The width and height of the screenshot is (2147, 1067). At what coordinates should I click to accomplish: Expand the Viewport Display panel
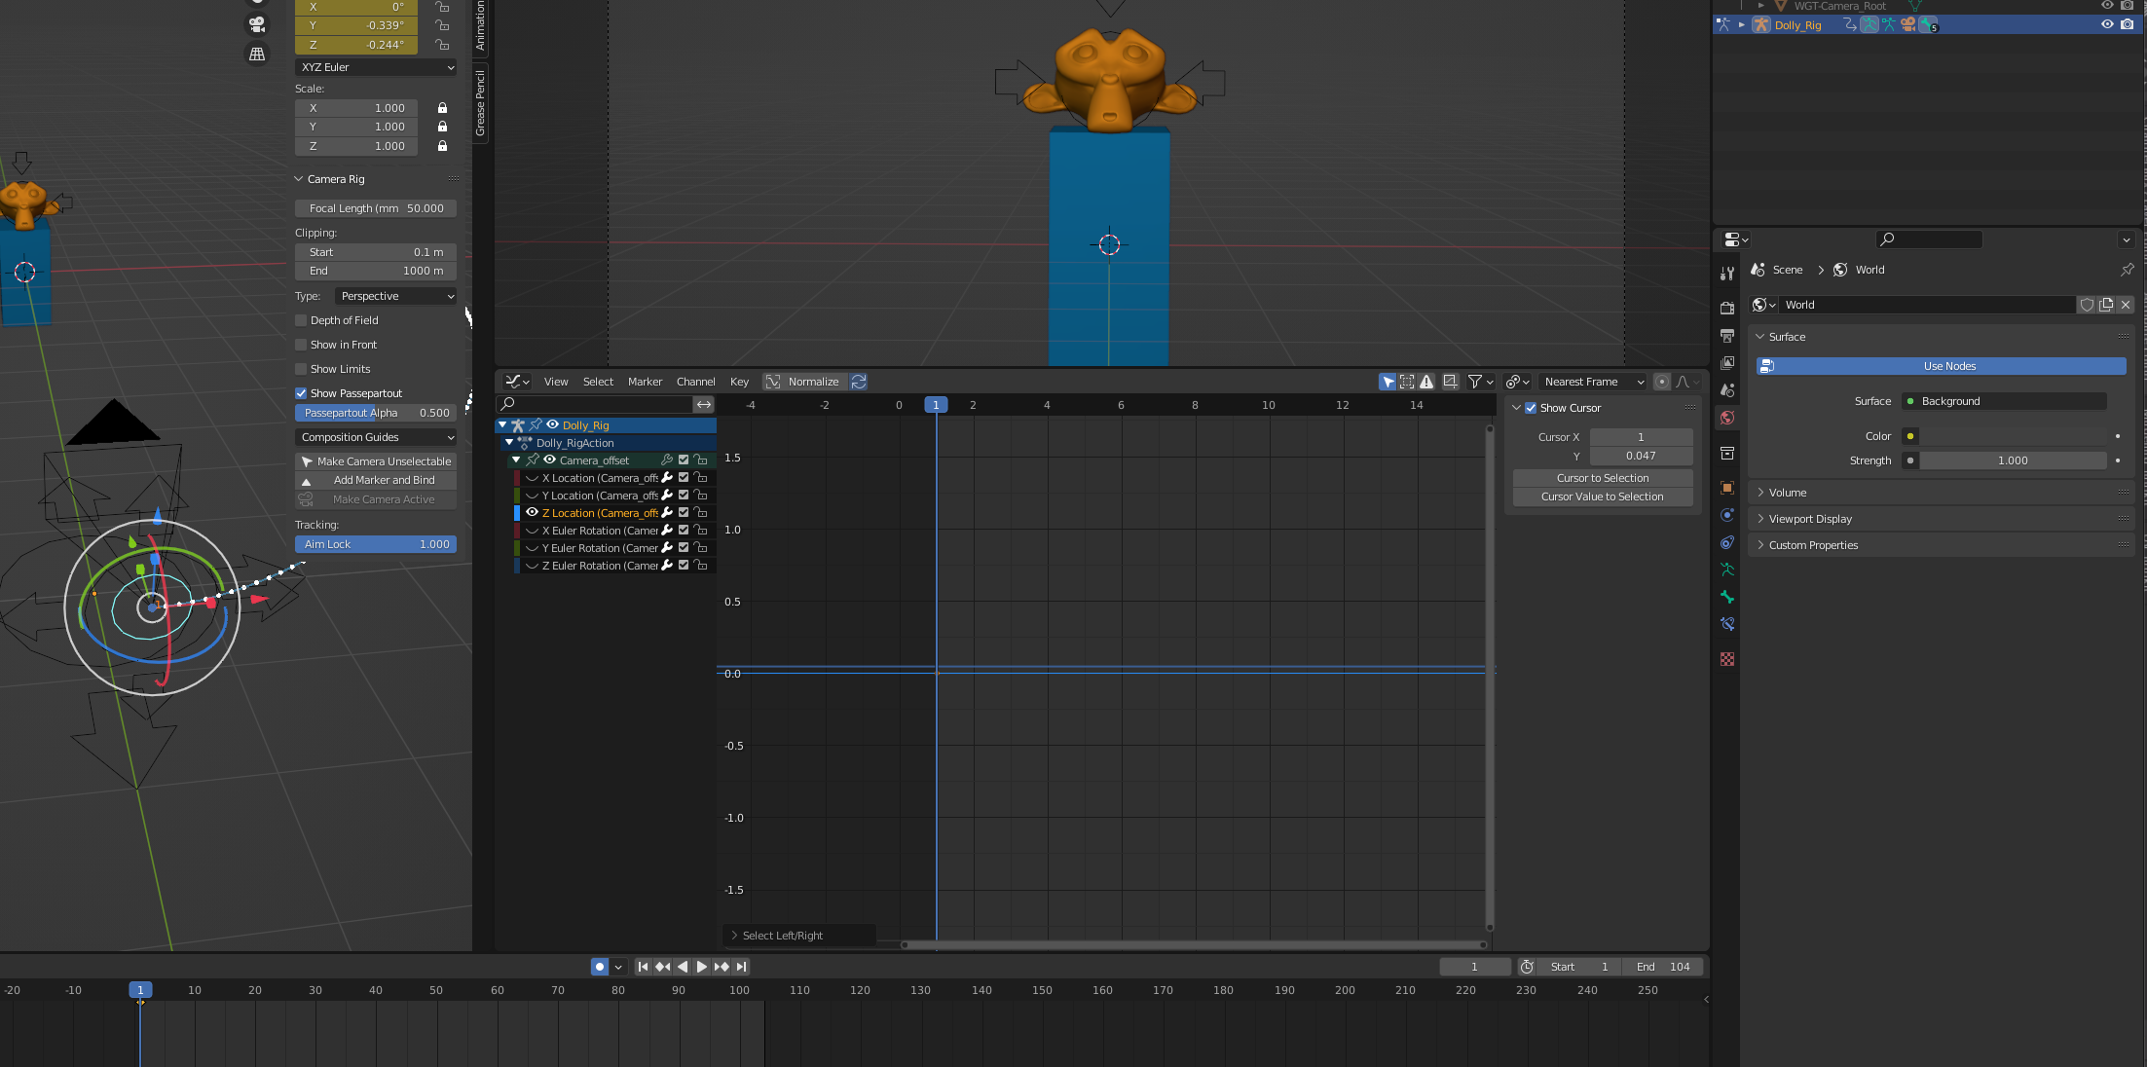pos(1810,519)
